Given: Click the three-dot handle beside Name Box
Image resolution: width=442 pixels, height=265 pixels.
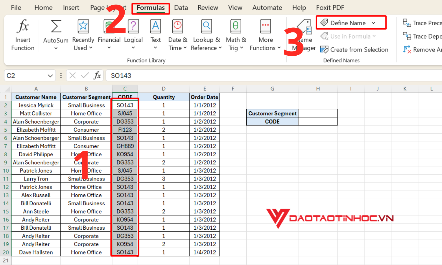Looking at the screenshot, I should tap(61, 76).
